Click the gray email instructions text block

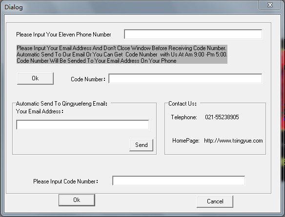point(122,54)
